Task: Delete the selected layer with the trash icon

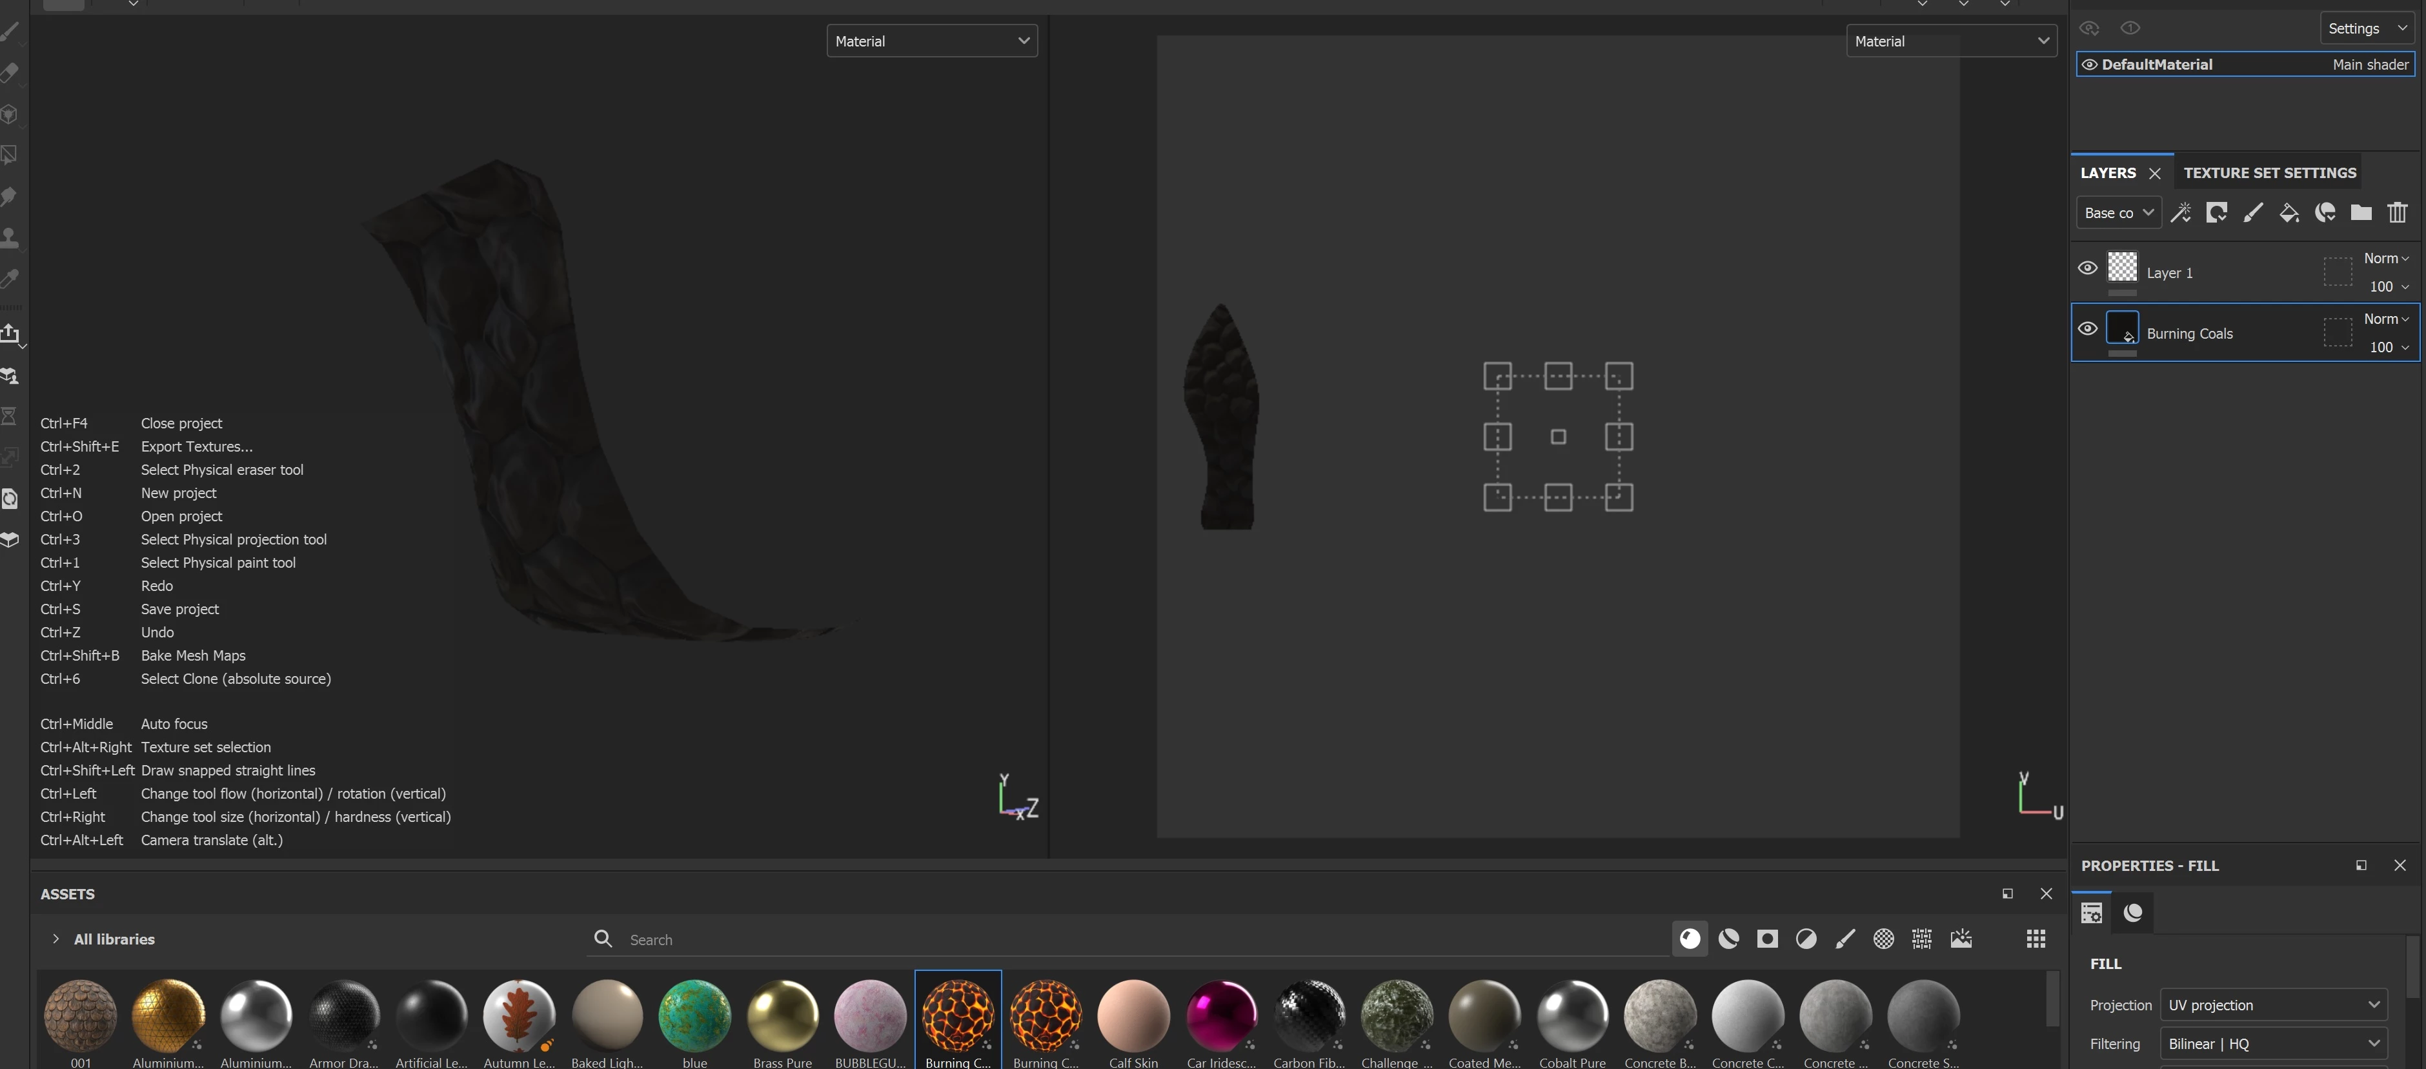Action: [2398, 213]
